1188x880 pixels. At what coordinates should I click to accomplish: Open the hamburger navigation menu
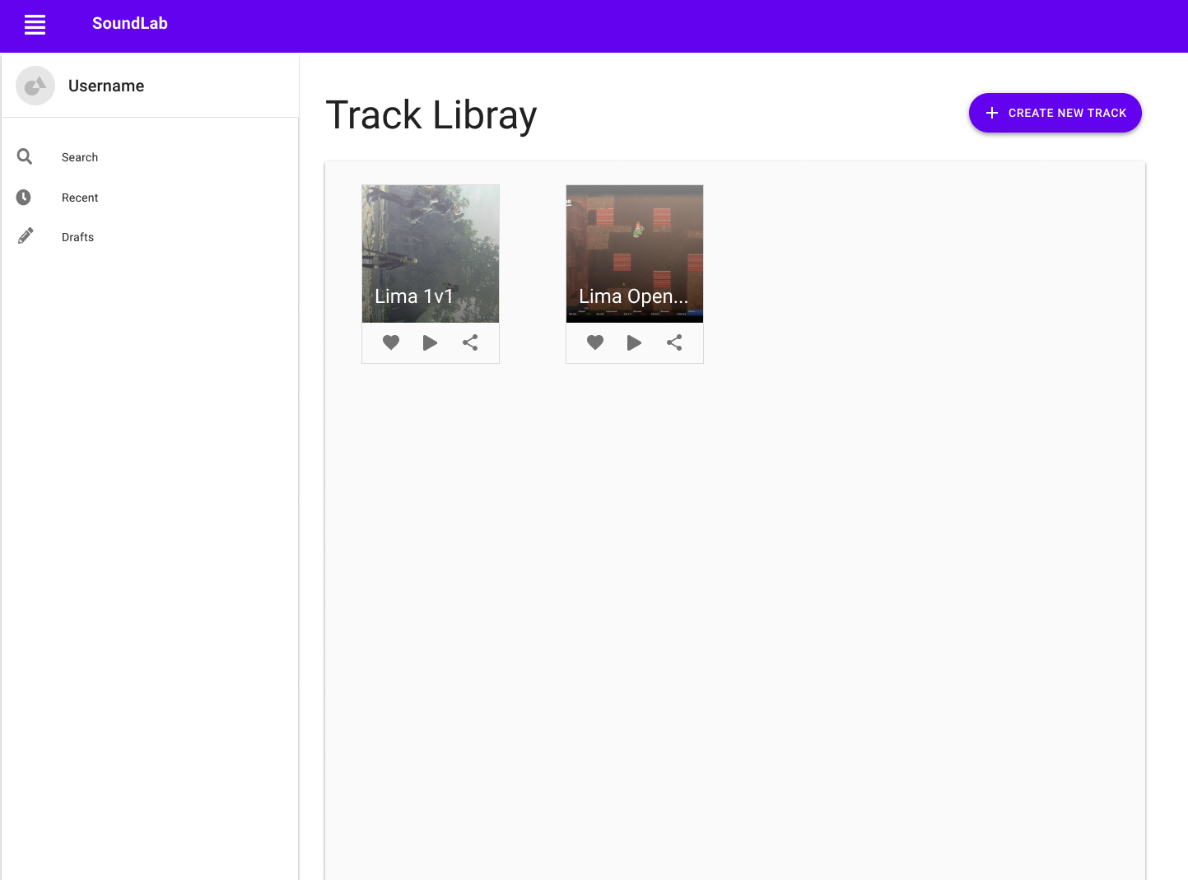click(x=35, y=25)
